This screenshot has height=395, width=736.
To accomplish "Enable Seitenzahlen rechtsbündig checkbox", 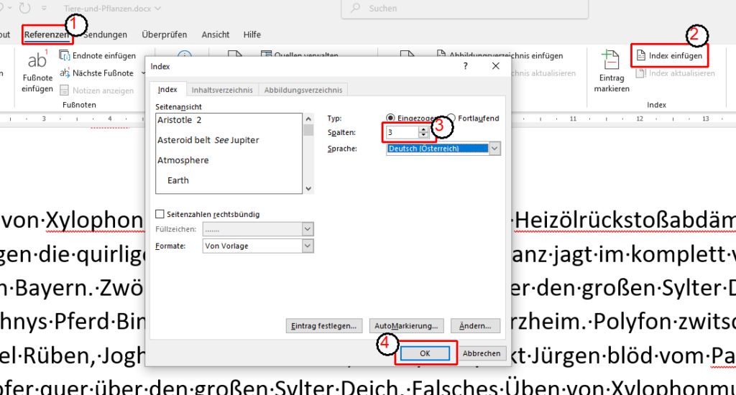I will click(160, 214).
